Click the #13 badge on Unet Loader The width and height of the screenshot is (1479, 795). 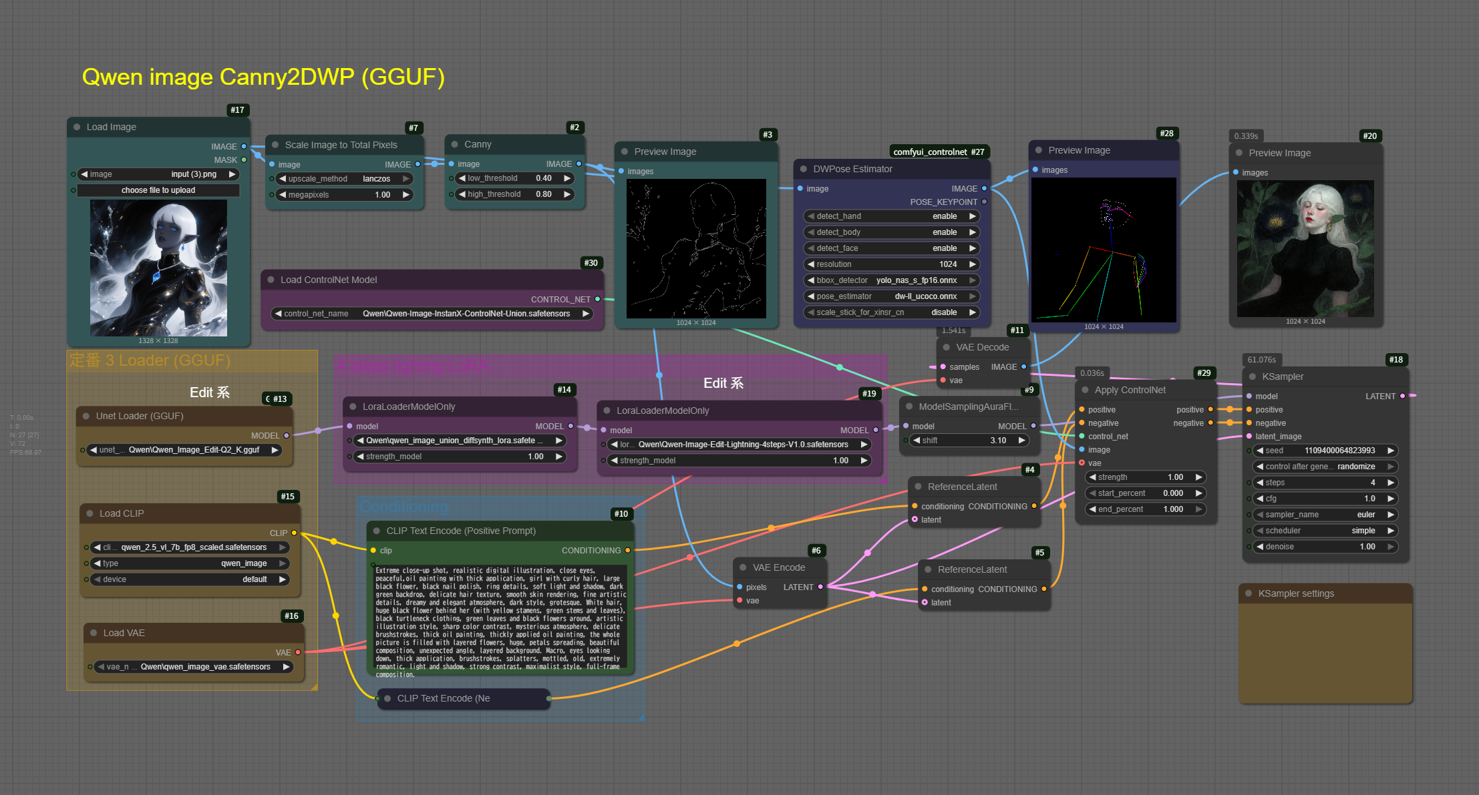click(x=277, y=399)
